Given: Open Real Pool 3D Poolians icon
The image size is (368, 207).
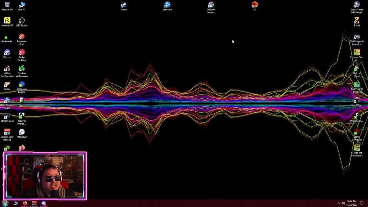Looking at the screenshot, I should [x=356, y=87].
